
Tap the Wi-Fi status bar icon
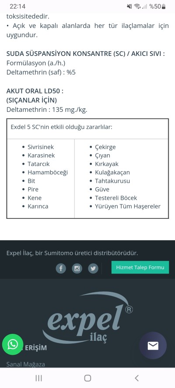coord(137,7)
